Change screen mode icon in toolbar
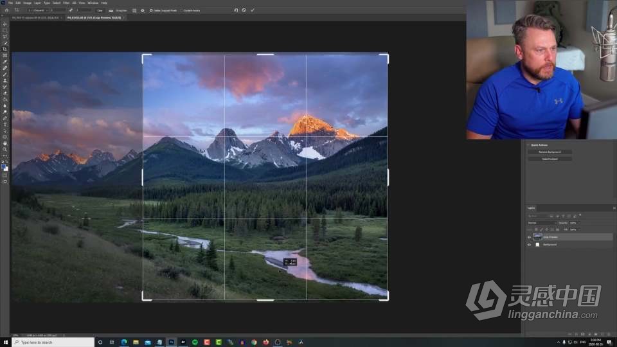617x347 pixels. tap(4, 182)
